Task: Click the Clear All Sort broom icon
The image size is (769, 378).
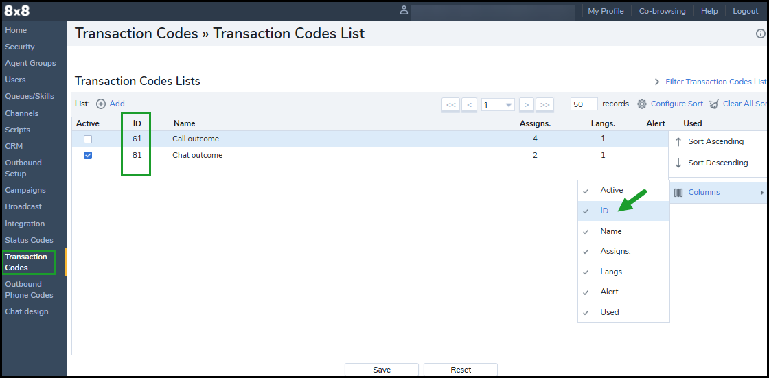Action: pos(715,104)
